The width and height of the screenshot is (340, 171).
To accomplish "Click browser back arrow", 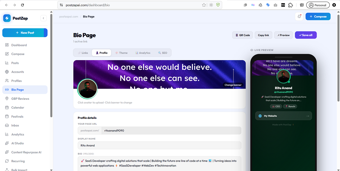I will (x=7, y=5).
